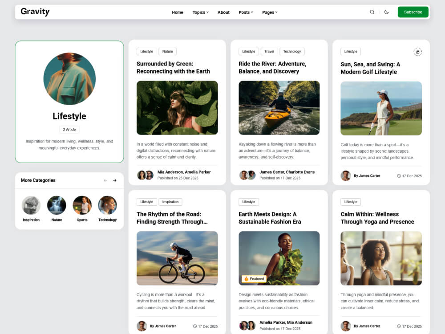The height and width of the screenshot is (334, 445).
Task: Click the Travel tag on the kayaking article
Action: (x=269, y=51)
